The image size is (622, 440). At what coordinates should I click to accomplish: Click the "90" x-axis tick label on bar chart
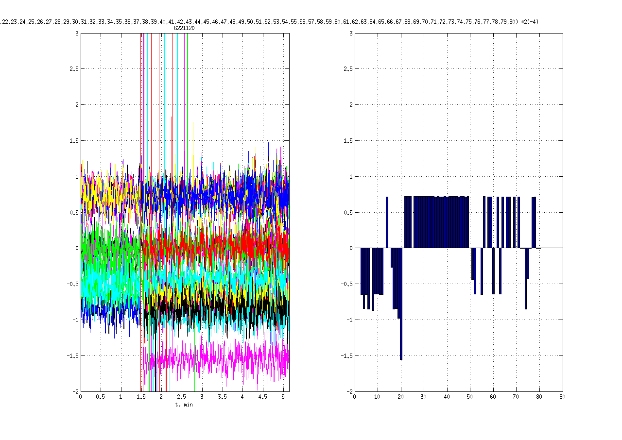point(562,397)
